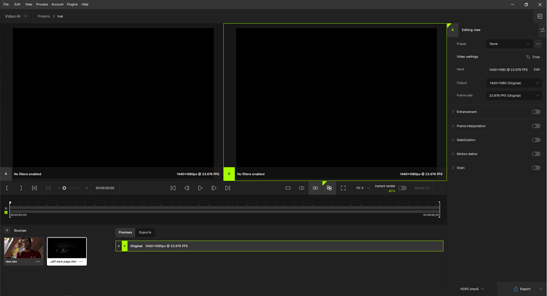The image size is (547, 296).
Task: Jump to the last frame
Action: [x=227, y=188]
